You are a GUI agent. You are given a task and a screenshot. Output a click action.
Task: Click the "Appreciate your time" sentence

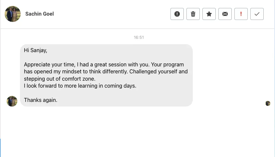coord(87,64)
